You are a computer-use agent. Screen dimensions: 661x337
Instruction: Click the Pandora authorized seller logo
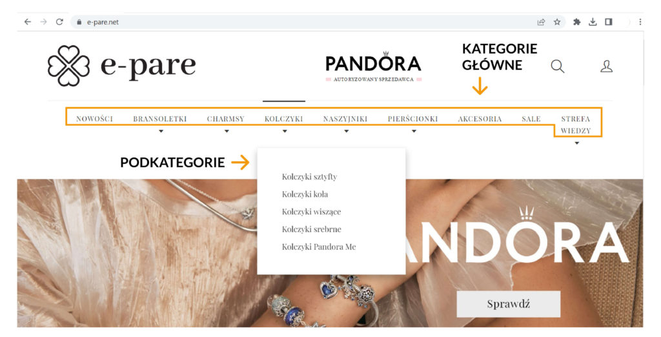point(373,66)
